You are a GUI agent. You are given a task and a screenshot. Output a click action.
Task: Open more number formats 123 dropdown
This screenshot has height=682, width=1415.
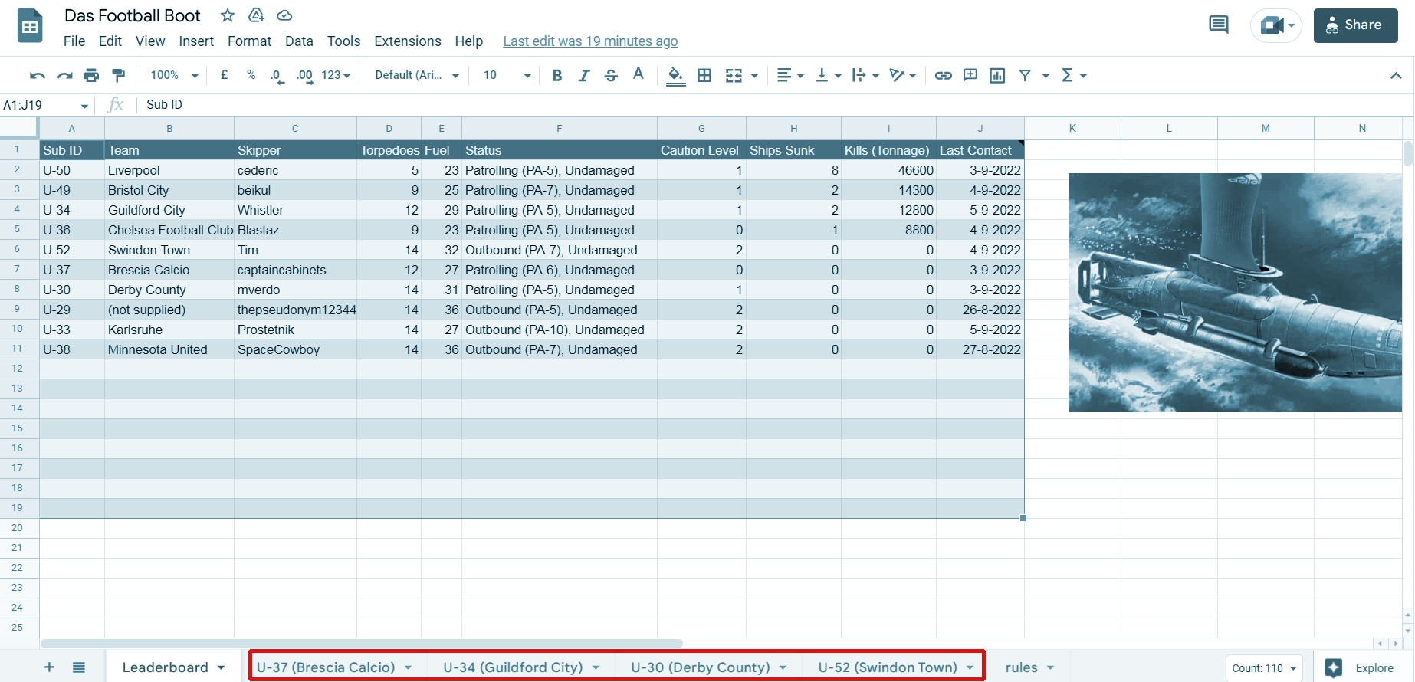tap(336, 75)
